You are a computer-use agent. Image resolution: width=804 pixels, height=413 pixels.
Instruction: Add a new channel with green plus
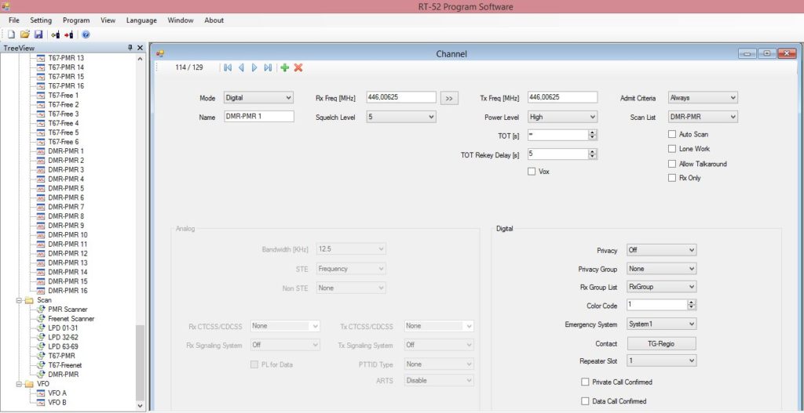click(284, 68)
